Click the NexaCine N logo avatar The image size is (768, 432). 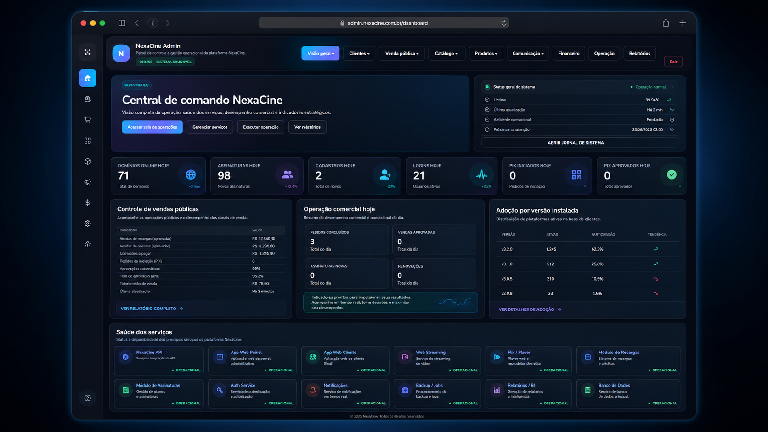click(x=121, y=53)
